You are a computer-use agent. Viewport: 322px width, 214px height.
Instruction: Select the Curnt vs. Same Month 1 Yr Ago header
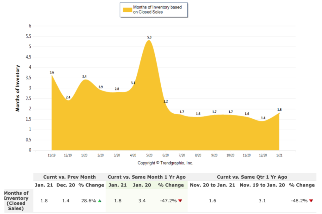[x=146, y=177]
